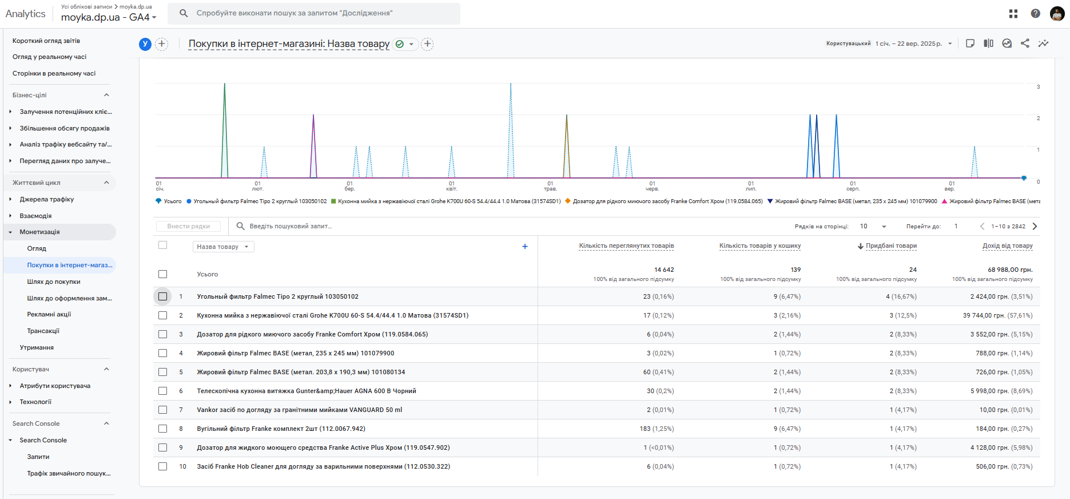Click the search magnifier icon in top bar
1070x499 pixels.
[x=184, y=13]
